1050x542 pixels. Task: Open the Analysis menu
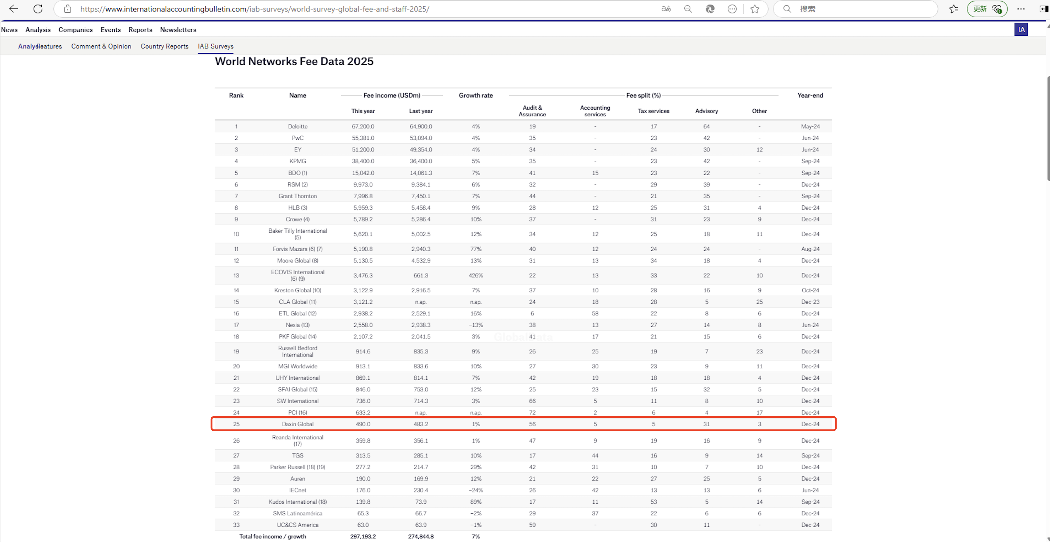(x=38, y=30)
